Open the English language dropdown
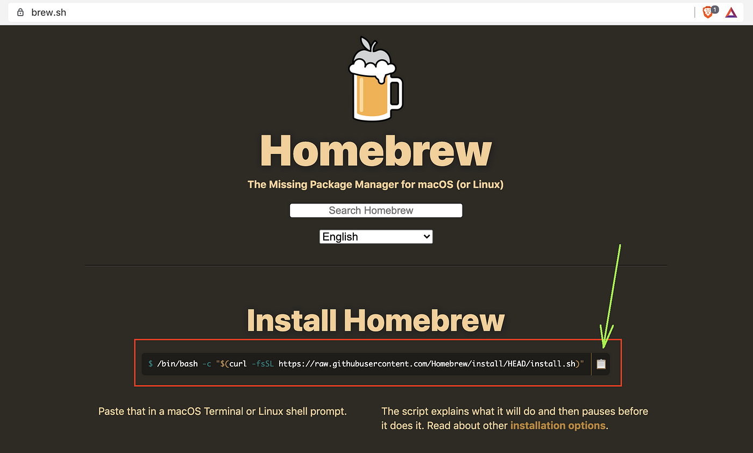The width and height of the screenshot is (753, 453). [x=376, y=237]
